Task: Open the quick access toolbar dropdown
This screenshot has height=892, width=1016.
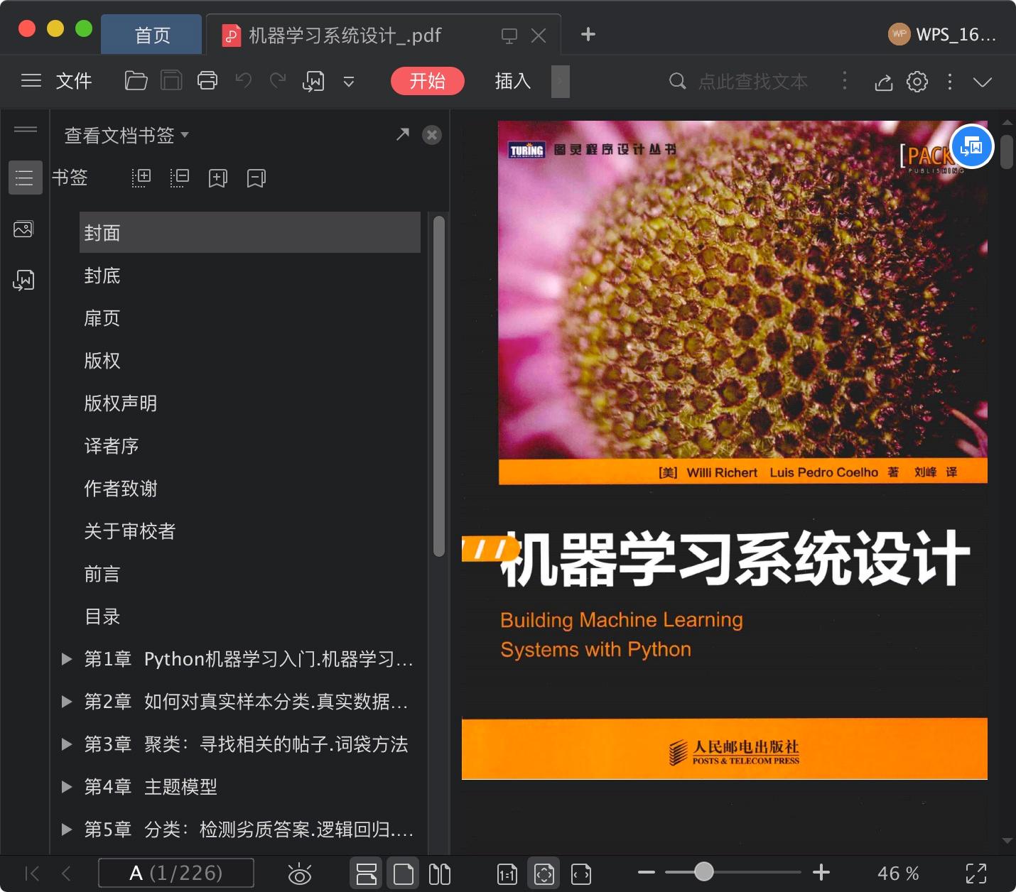Action: [x=349, y=82]
